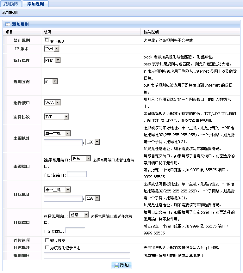Expand the 执行属性 Pass dropdown
Image resolution: width=243 pixels, height=273 pixels.
[52, 60]
